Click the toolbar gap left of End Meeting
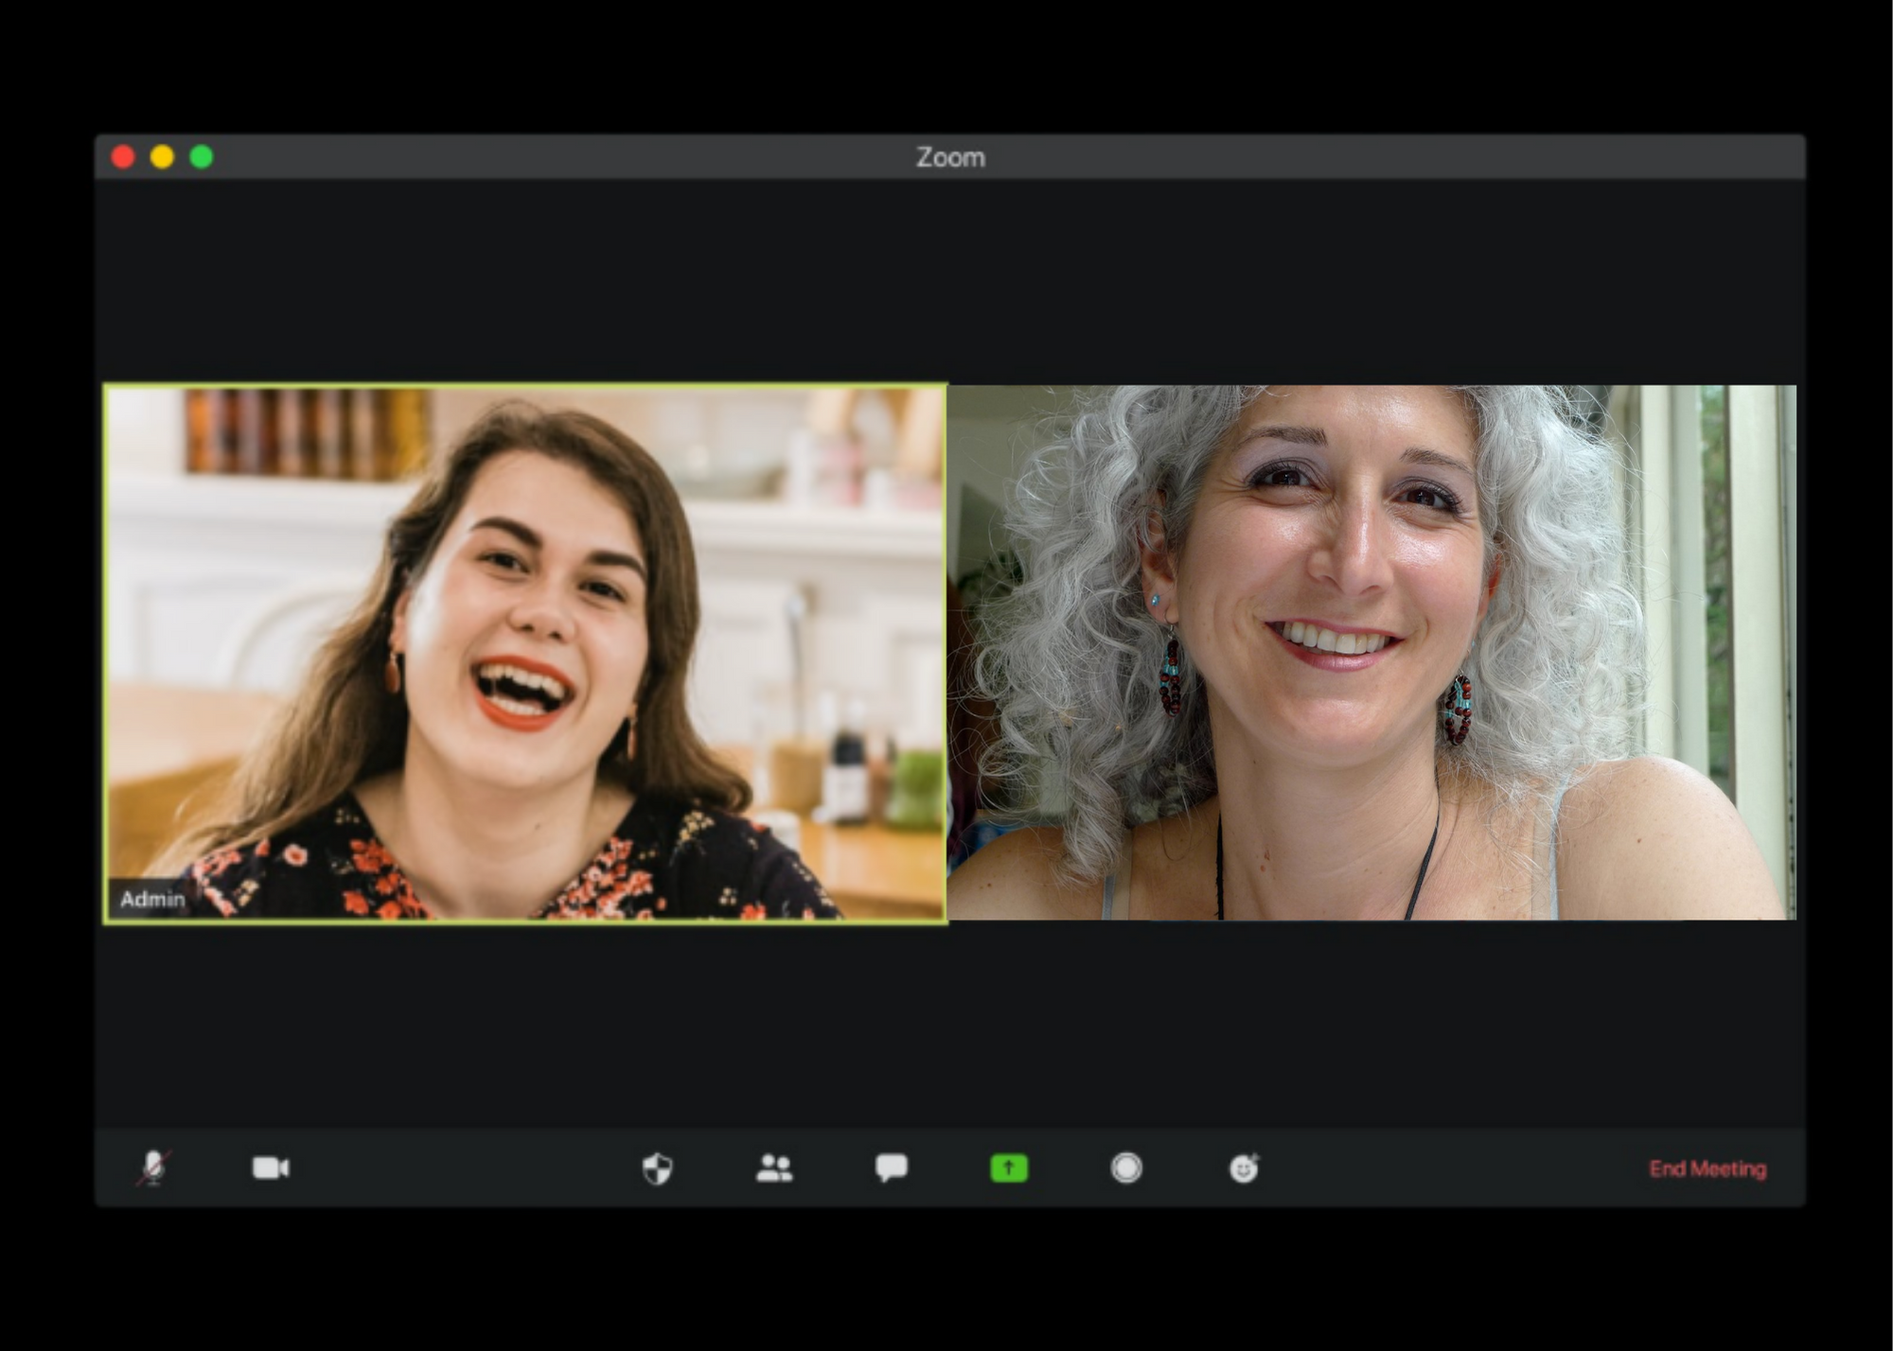Image resolution: width=1893 pixels, height=1351 pixels. click(1448, 1168)
